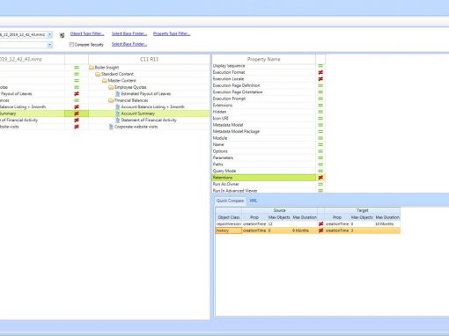Screen dimensions: 449x336
Task: Select the Metadata Model Package property
Action: click(263, 132)
